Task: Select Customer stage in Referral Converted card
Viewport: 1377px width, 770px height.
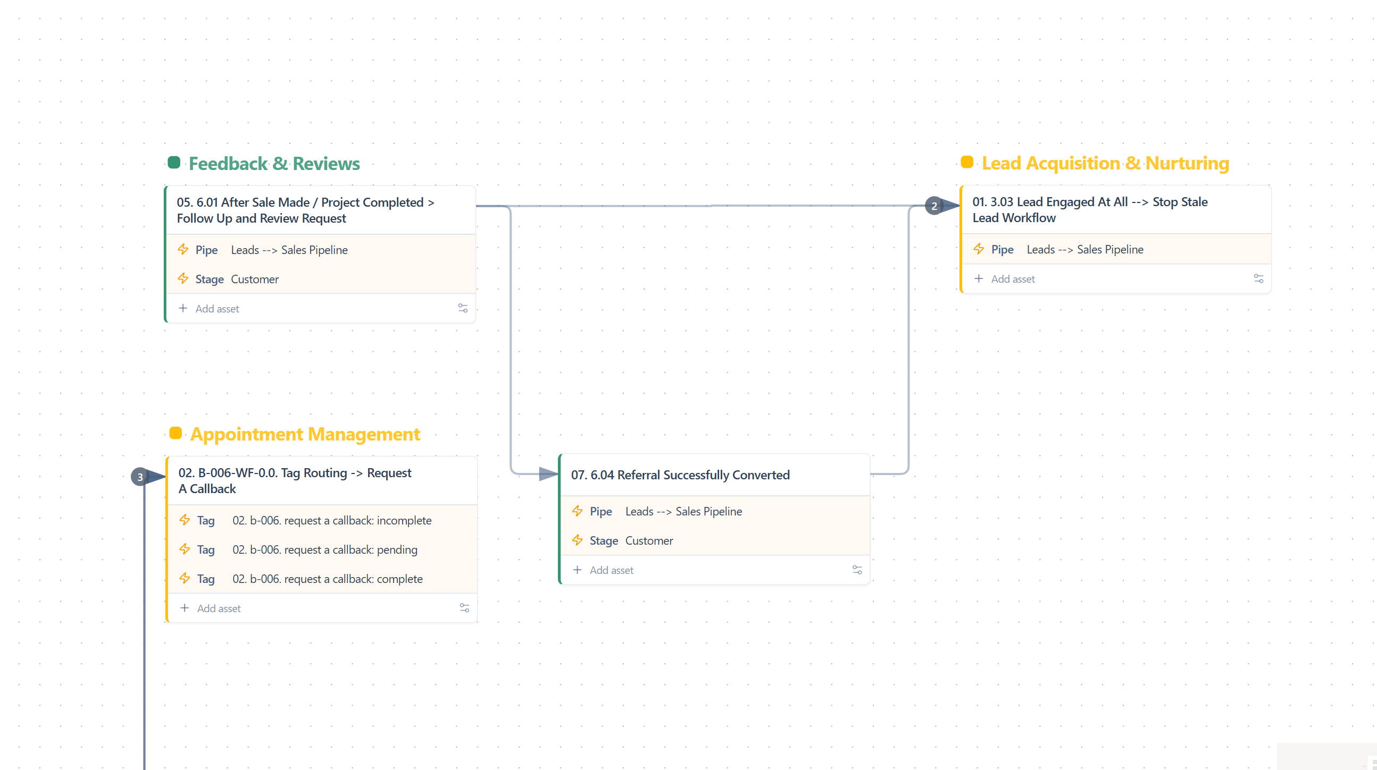Action: [x=649, y=541]
